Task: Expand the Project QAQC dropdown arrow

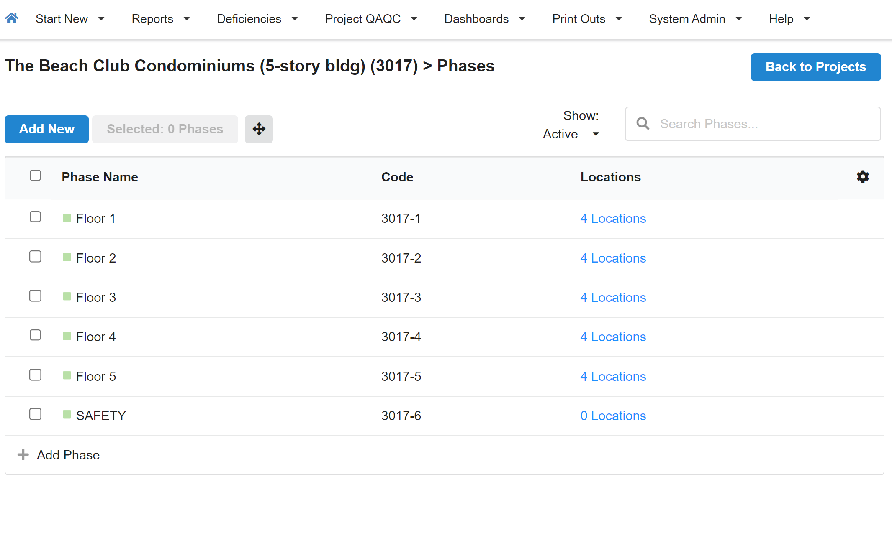Action: click(414, 19)
